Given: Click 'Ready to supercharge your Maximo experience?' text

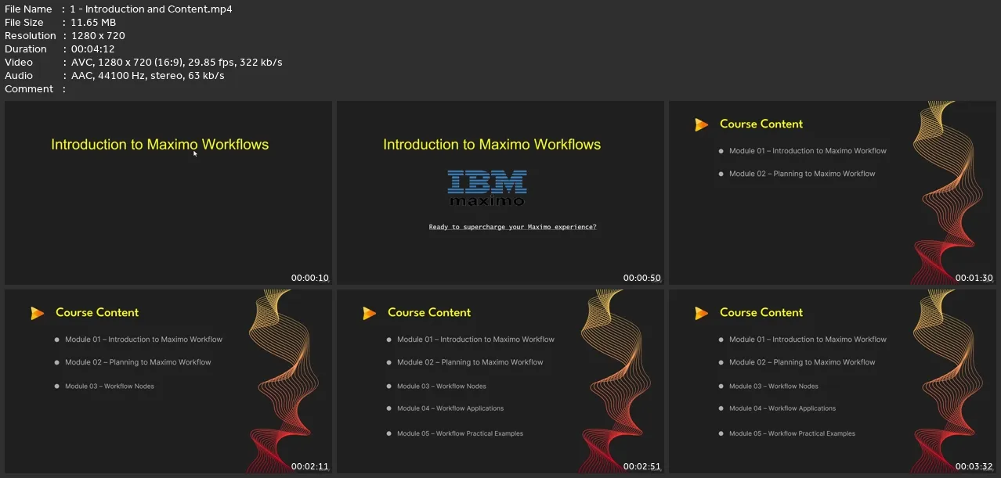Looking at the screenshot, I should [513, 227].
